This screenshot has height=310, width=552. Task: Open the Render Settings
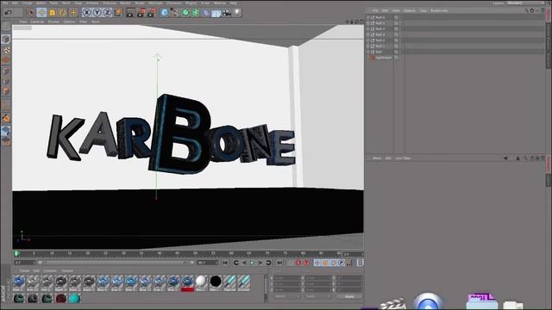[152, 13]
